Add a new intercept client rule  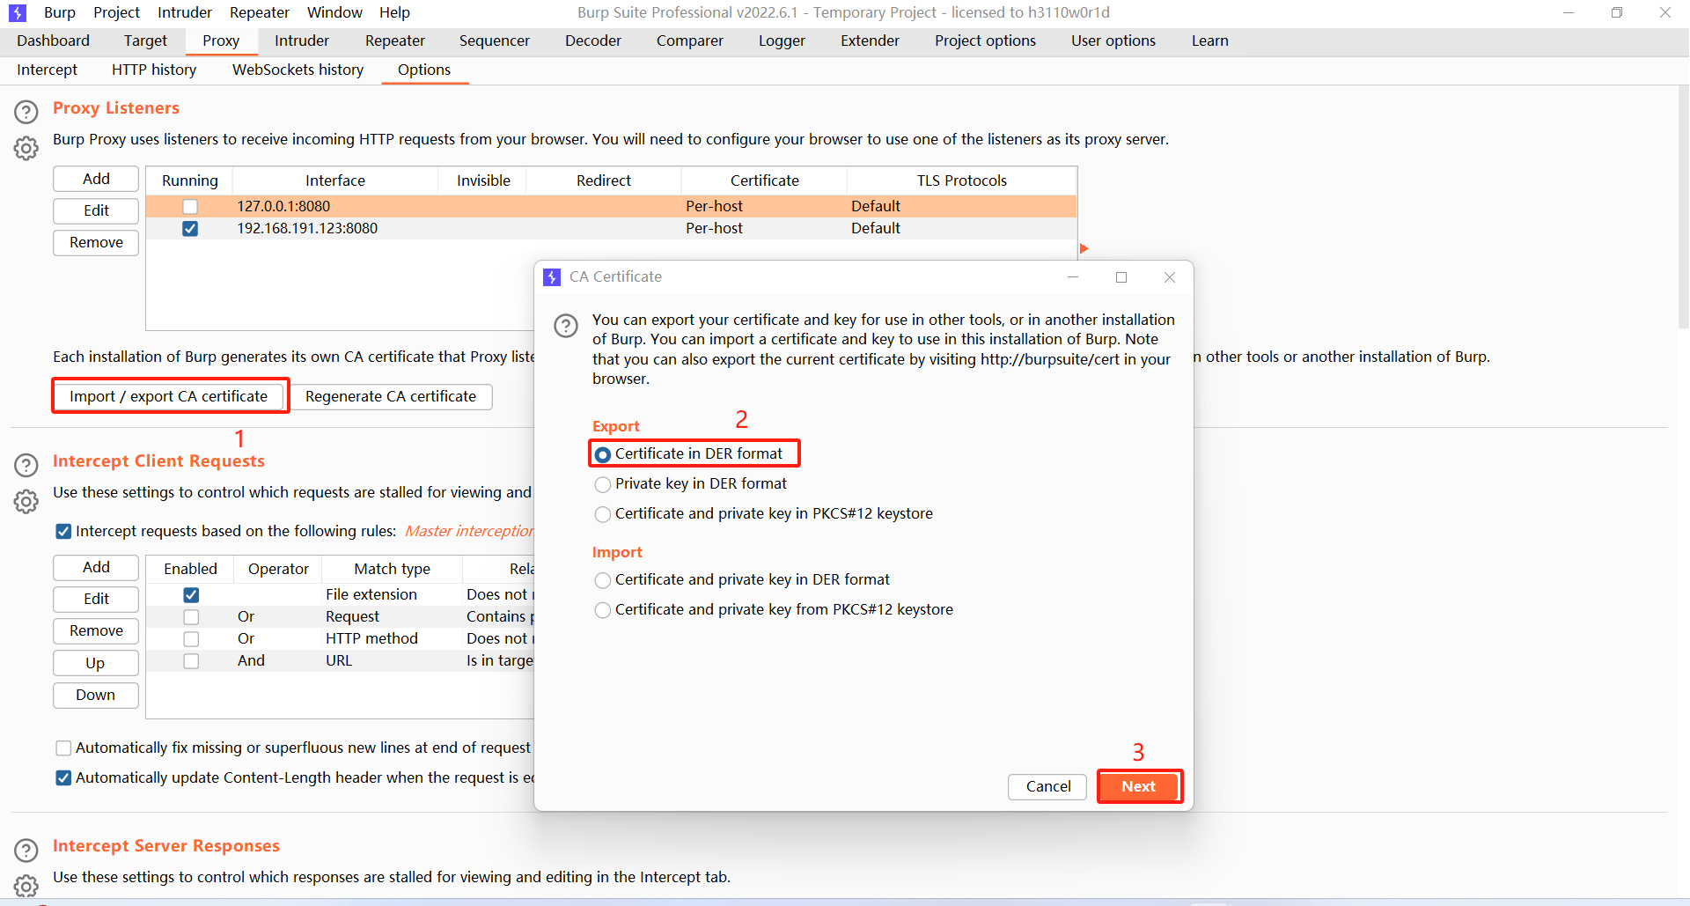[x=96, y=567]
